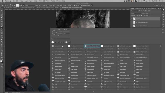Open the Filter menu
This screenshot has height=93, width=165.
(40, 1)
